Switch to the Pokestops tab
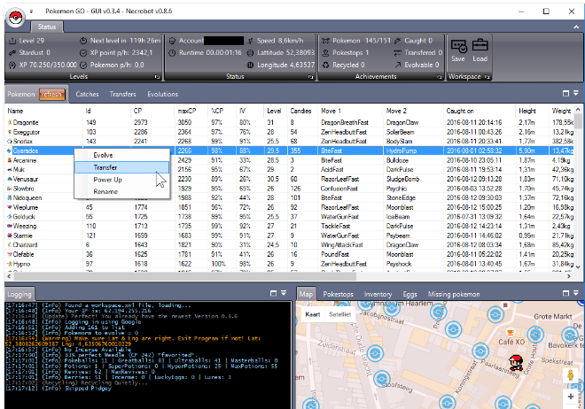Image resolution: width=585 pixels, height=409 pixels. [x=339, y=294]
